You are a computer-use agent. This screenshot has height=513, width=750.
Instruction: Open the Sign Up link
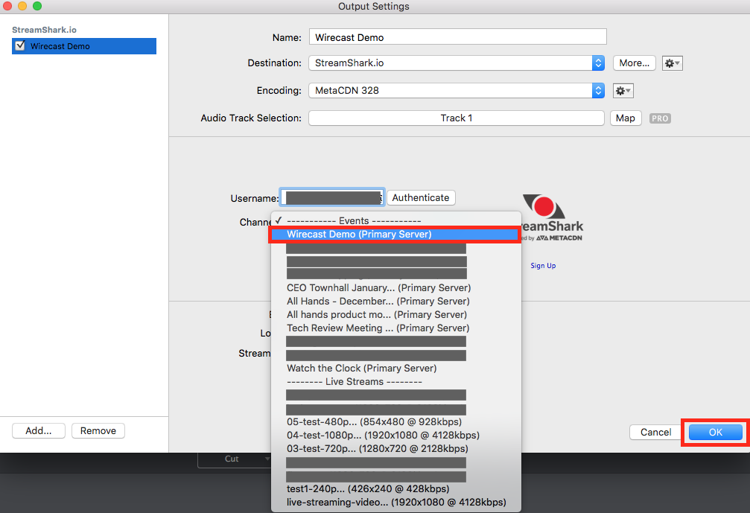543,266
